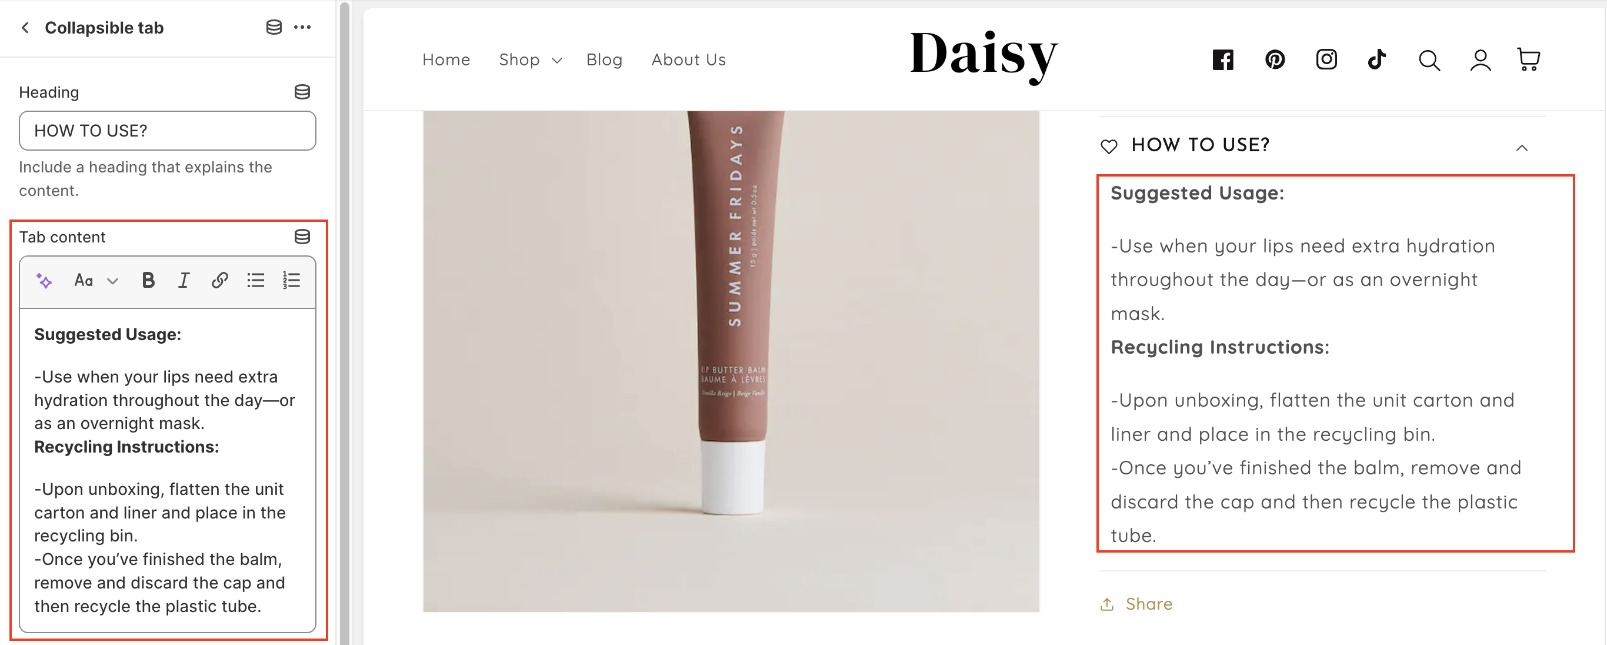Open the three-dot more actions menu

[302, 27]
